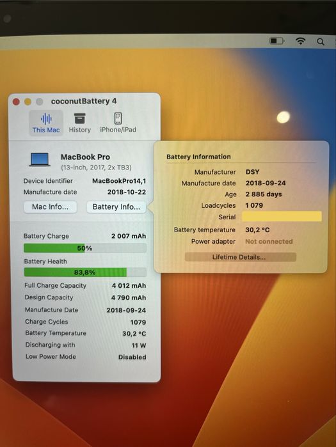Click the MacBook Pro model name
This screenshot has width=336, height=447.
(x=85, y=157)
